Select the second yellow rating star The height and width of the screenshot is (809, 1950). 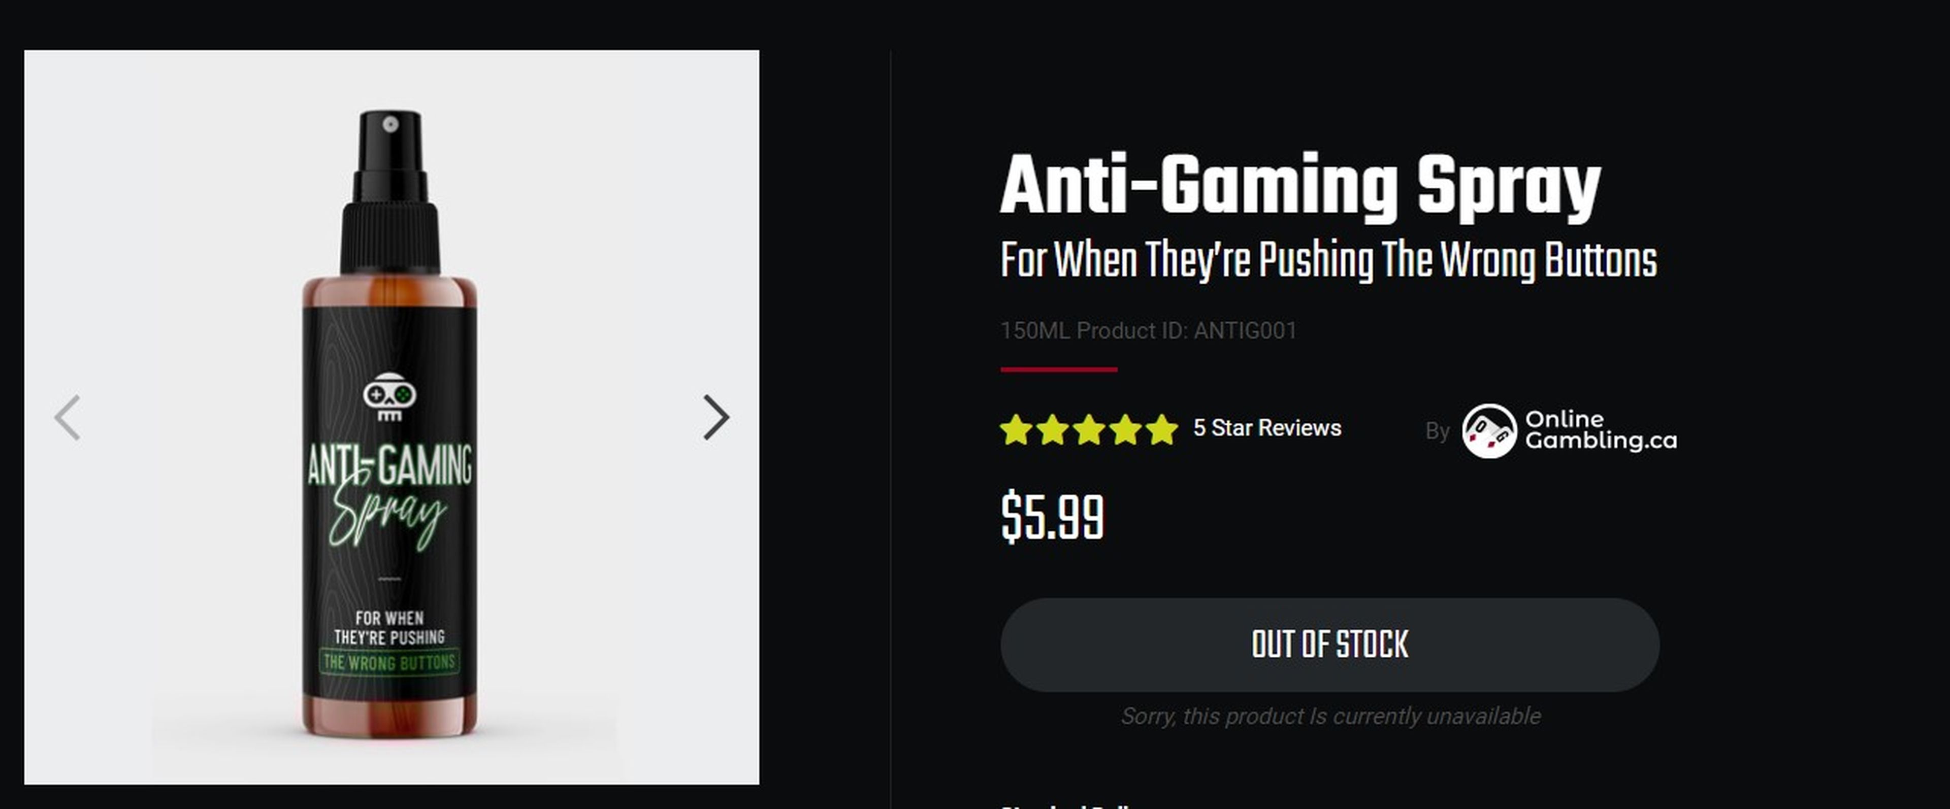(1052, 430)
